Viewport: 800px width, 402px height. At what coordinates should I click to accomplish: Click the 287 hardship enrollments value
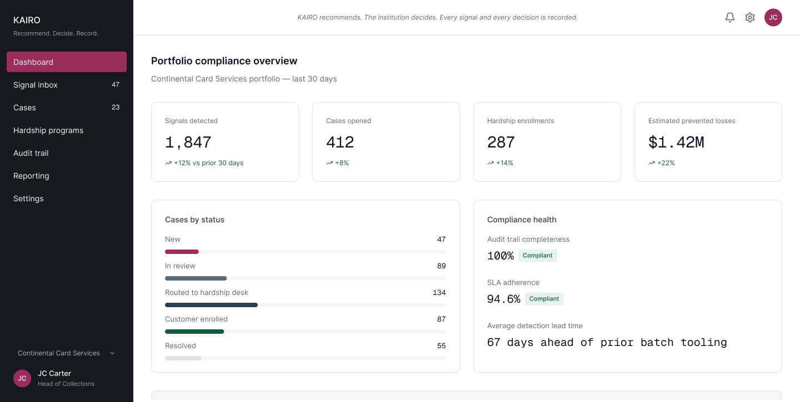click(501, 143)
